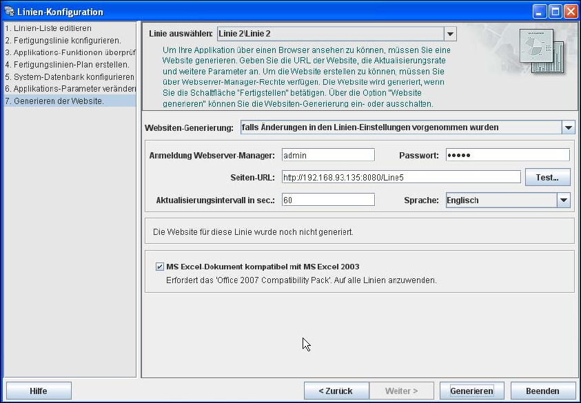This screenshot has height=403, width=581.
Task: Click into the Passwort field
Action: point(508,155)
